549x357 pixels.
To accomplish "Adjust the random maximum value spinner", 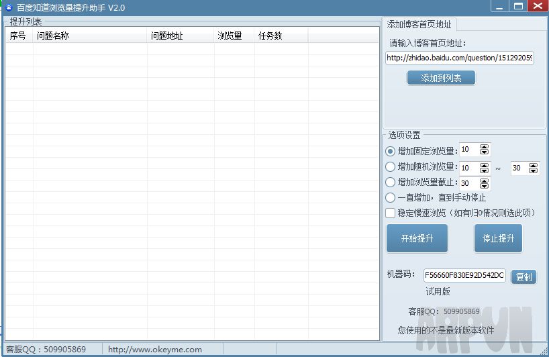I will pos(534,168).
